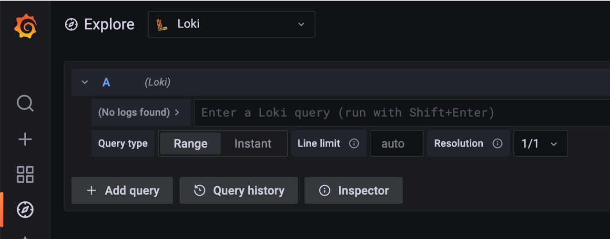Click the compass icon beside Explore title

pyautogui.click(x=71, y=24)
